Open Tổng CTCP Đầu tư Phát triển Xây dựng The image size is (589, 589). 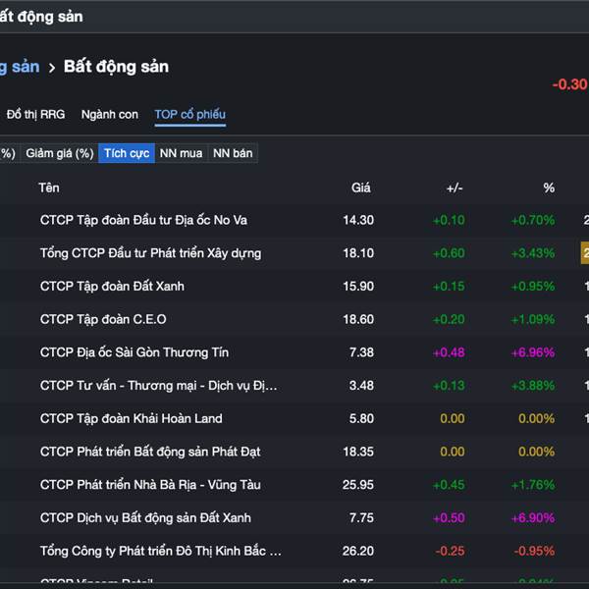(150, 253)
